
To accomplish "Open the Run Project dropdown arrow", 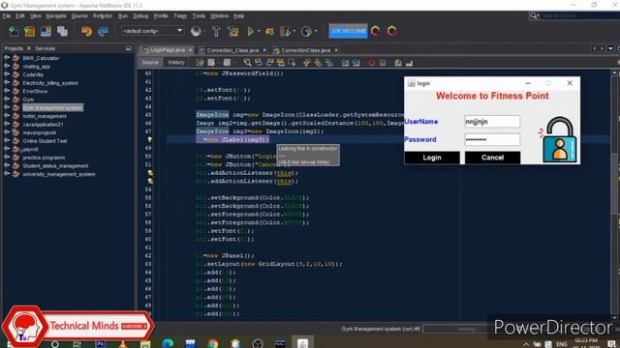I will (x=259, y=31).
